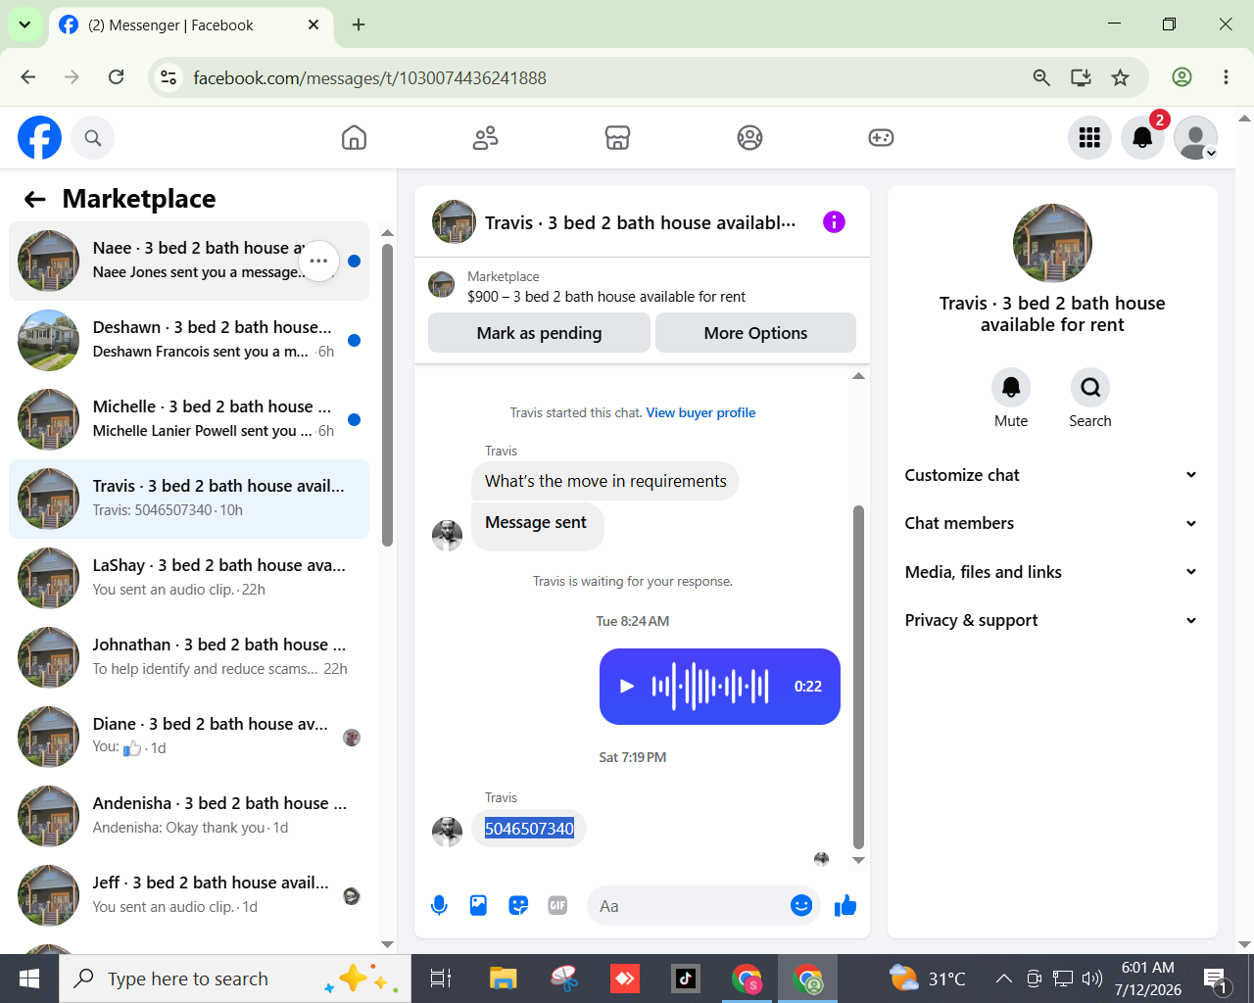This screenshot has height=1003, width=1254.
Task: Click conversation list scrollbar
Action: pyautogui.click(x=387, y=395)
